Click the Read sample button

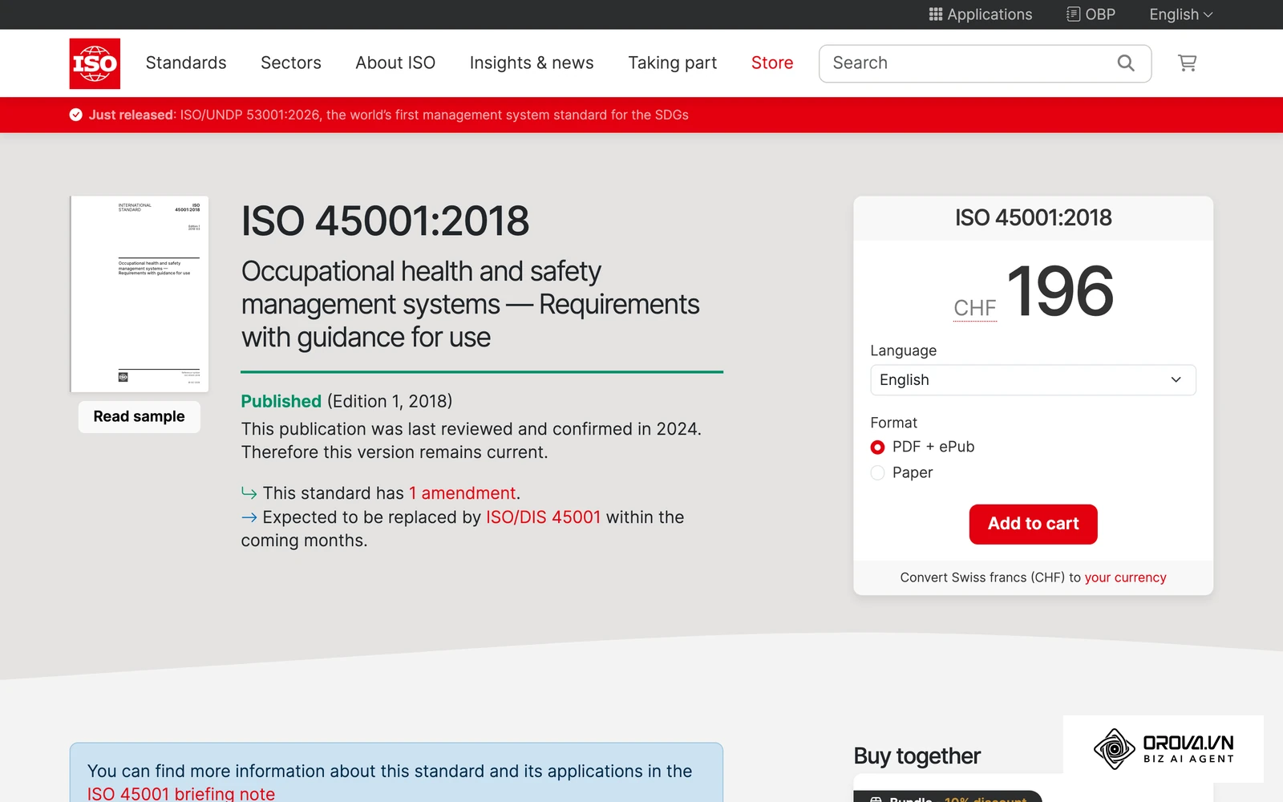[139, 416]
